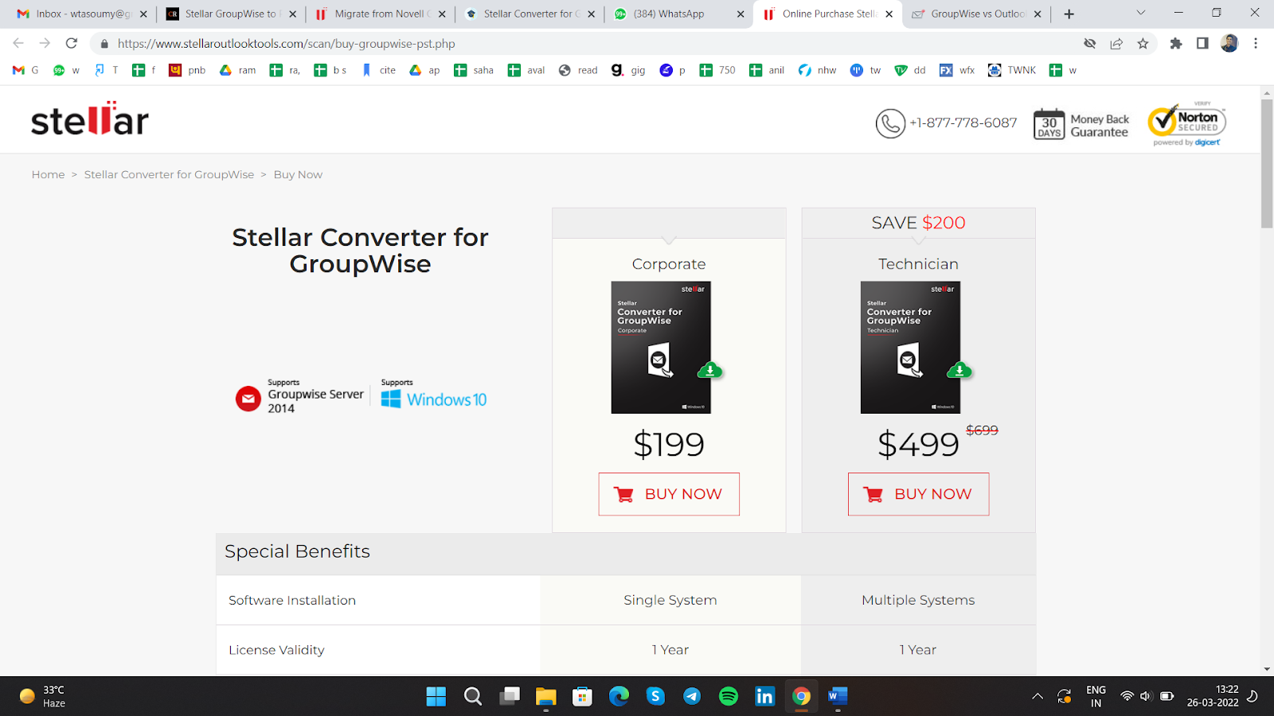Click the 30 Days Money Back Guarantee badge
This screenshot has height=716, width=1274.
(x=1081, y=124)
